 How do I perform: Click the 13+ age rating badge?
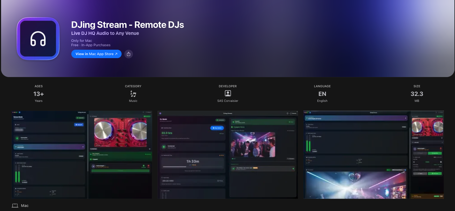(x=39, y=94)
